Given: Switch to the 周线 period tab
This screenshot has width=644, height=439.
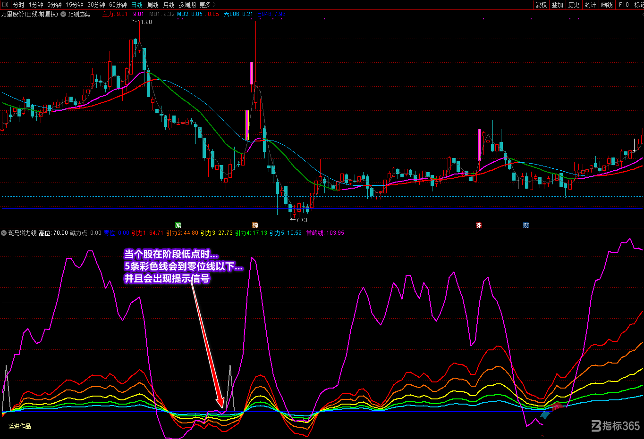Looking at the screenshot, I should (153, 5).
